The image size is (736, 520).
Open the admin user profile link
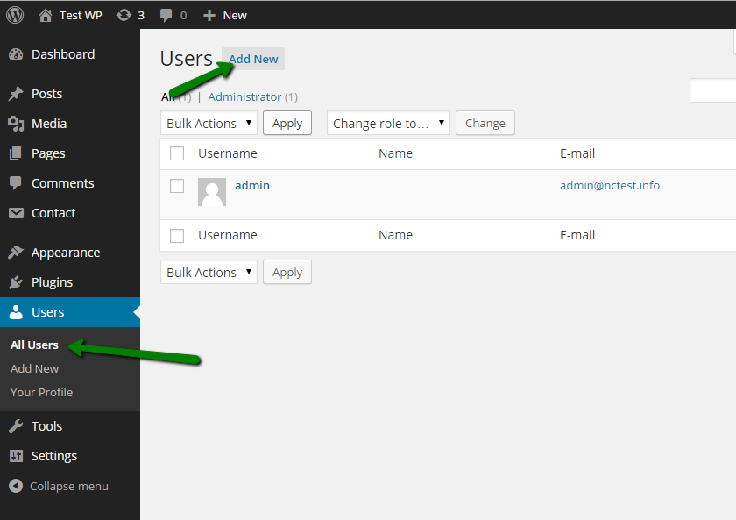pyautogui.click(x=252, y=185)
